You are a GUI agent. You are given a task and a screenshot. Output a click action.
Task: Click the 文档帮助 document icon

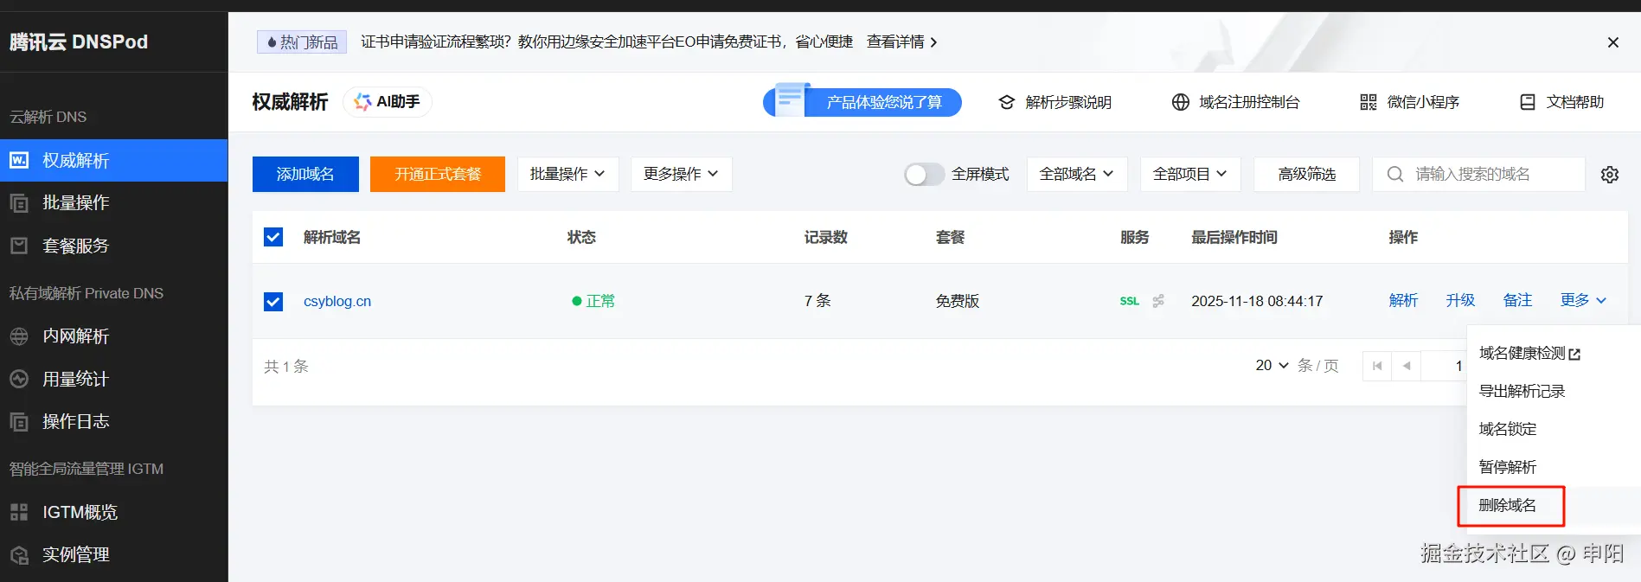(1528, 102)
